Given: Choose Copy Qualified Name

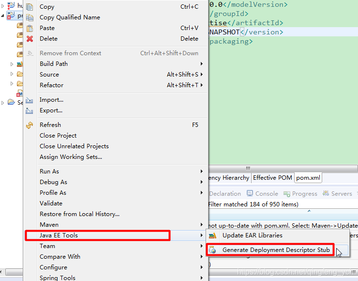Looking at the screenshot, I should pos(116,17).
